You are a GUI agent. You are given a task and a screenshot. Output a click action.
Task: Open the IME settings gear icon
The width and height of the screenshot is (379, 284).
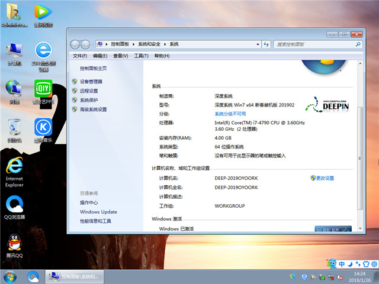(x=374, y=264)
